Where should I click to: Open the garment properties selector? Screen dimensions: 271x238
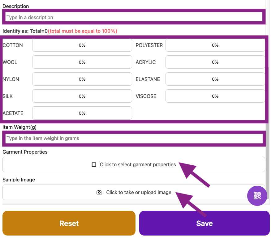coord(134,164)
